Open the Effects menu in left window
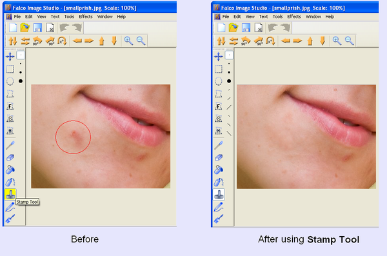Image resolution: width=387 pixels, height=256 pixels. (x=86, y=17)
